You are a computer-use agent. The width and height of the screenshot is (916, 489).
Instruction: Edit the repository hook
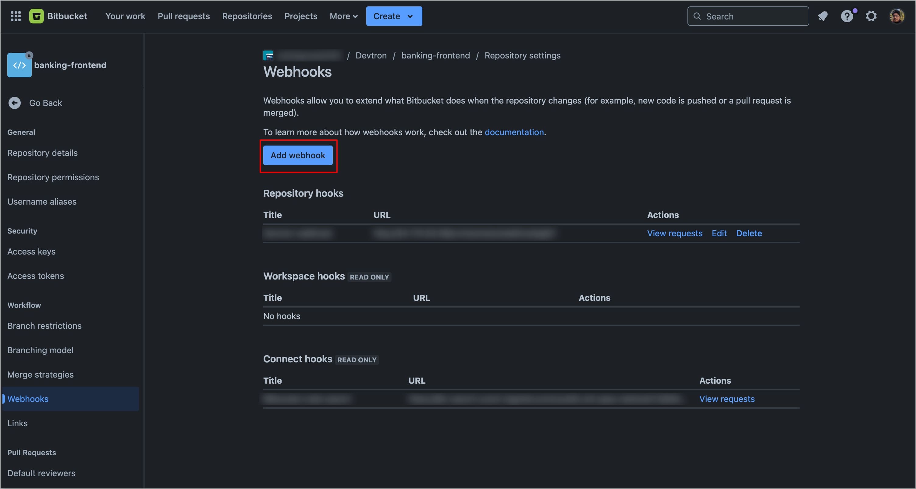click(x=719, y=234)
